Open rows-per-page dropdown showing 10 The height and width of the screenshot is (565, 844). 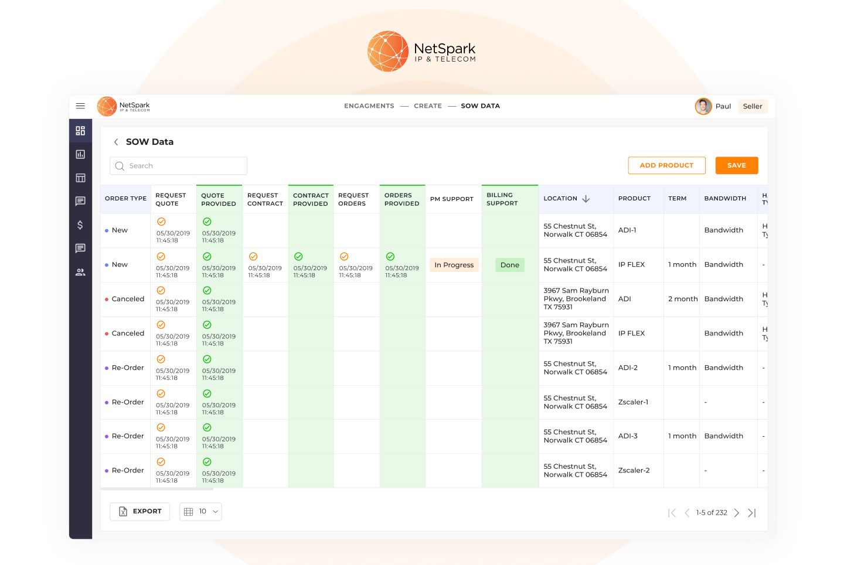tap(200, 512)
